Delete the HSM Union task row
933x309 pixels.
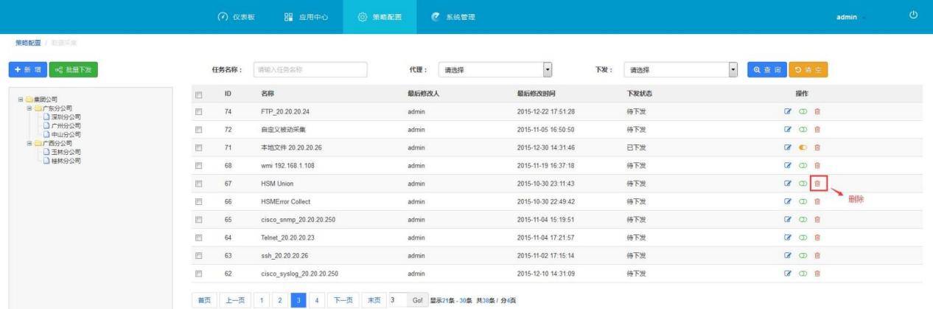(x=817, y=184)
